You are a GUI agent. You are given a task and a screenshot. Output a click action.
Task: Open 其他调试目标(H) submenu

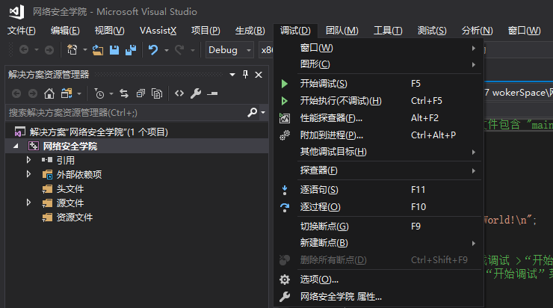(379, 152)
